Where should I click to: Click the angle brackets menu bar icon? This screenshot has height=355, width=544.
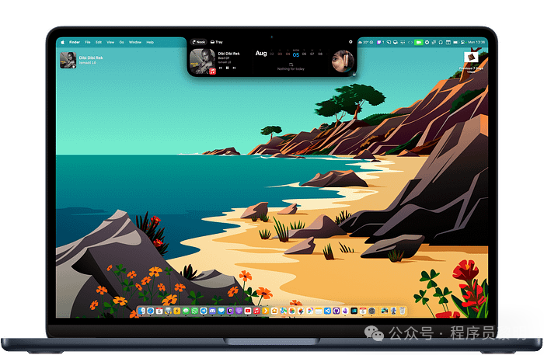click(x=411, y=42)
